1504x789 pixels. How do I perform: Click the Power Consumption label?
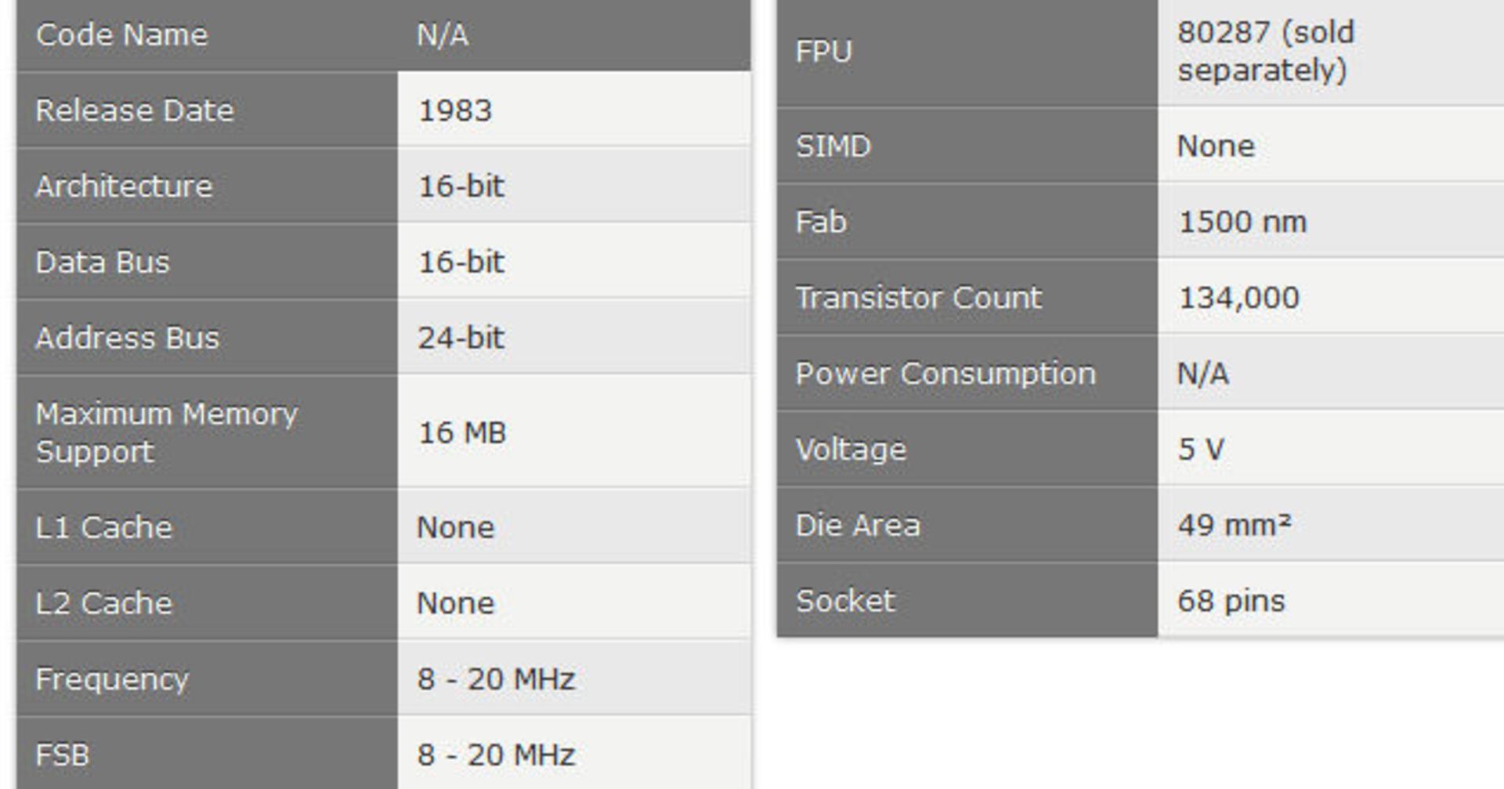[x=945, y=374]
